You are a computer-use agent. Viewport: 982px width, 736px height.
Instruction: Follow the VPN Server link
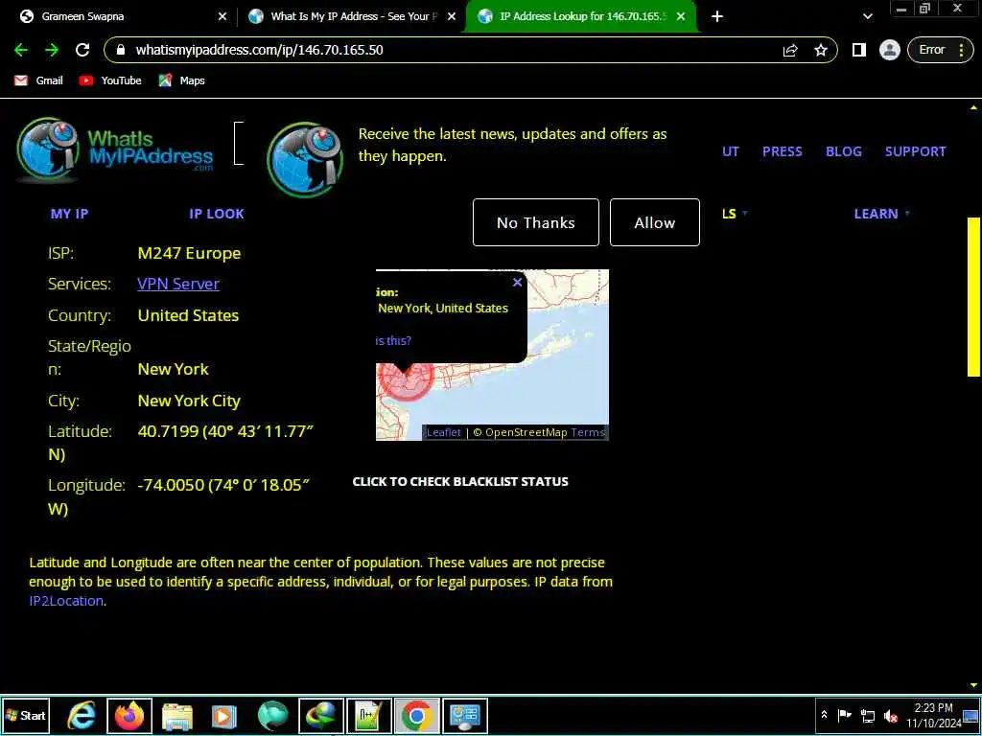click(178, 284)
